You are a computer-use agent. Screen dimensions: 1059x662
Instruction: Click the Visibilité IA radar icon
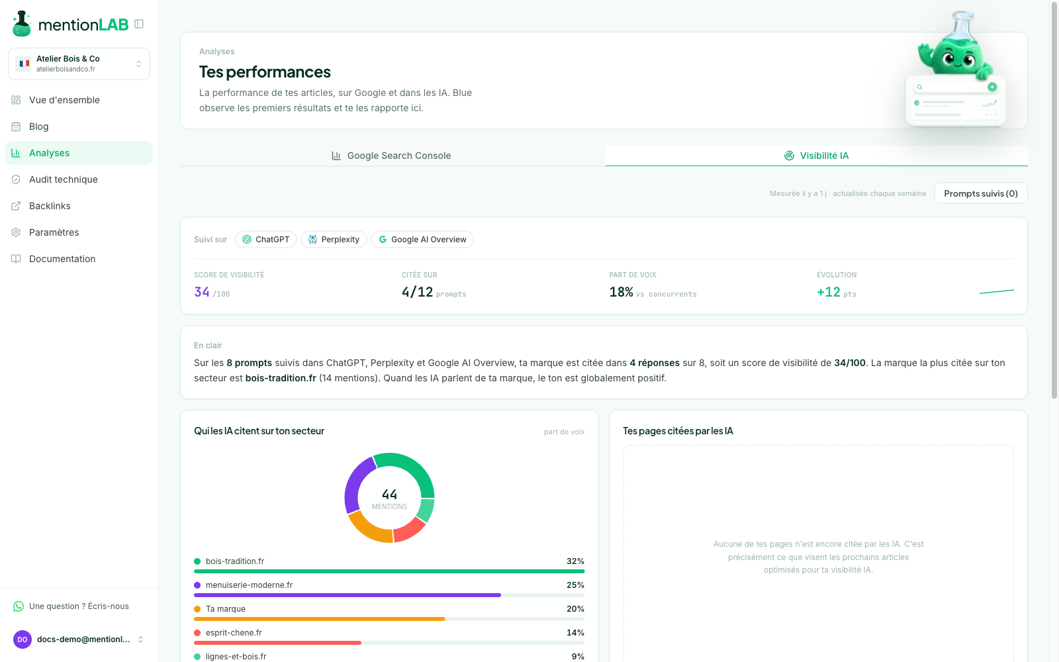pos(789,156)
